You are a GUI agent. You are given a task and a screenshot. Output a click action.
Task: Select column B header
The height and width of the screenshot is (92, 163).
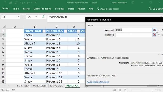point(35,27)
